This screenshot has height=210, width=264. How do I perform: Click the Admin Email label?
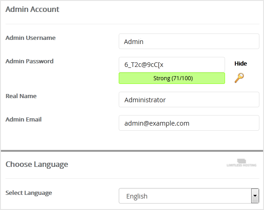point(23,119)
